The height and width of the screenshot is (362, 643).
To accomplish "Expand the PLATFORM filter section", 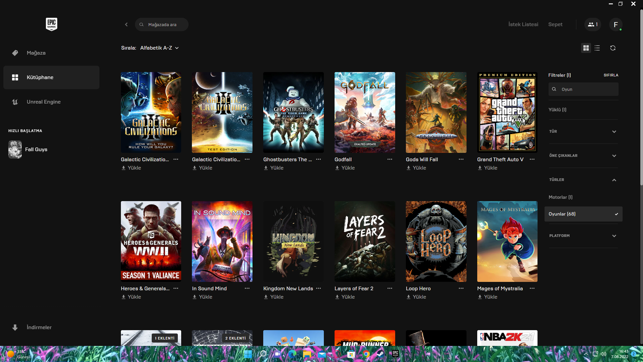I will pos(583,236).
